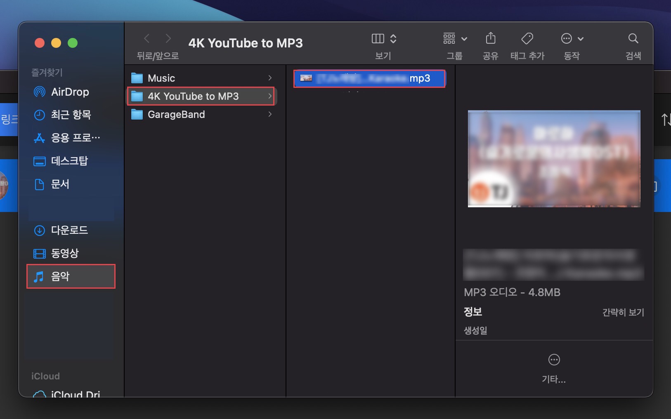Select AirDrop in the sidebar
Image resolution: width=671 pixels, height=419 pixels.
point(71,92)
